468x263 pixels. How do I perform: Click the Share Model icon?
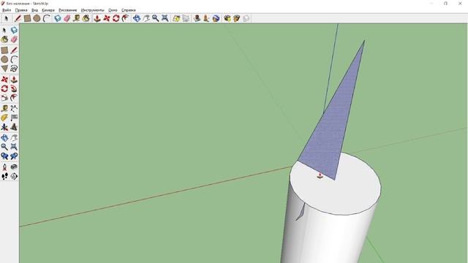click(x=237, y=18)
